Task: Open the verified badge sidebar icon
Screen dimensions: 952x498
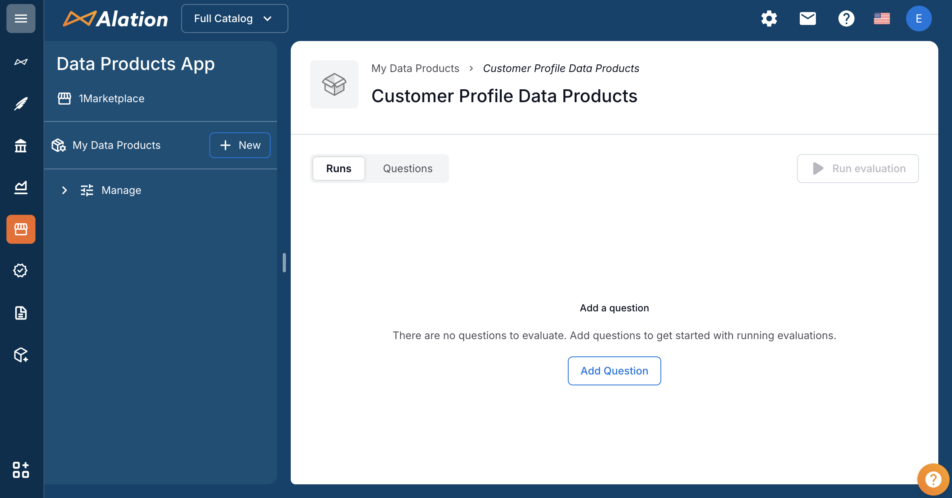Action: click(x=21, y=271)
